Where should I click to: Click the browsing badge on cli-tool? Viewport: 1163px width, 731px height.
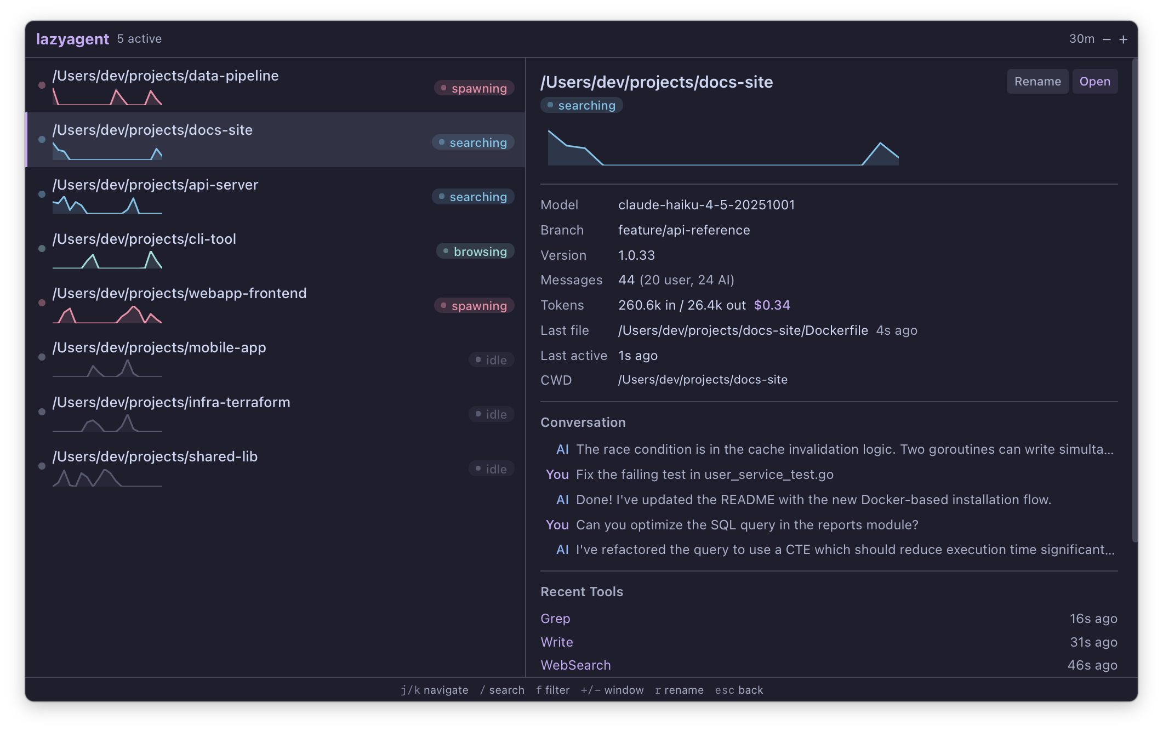click(x=475, y=251)
